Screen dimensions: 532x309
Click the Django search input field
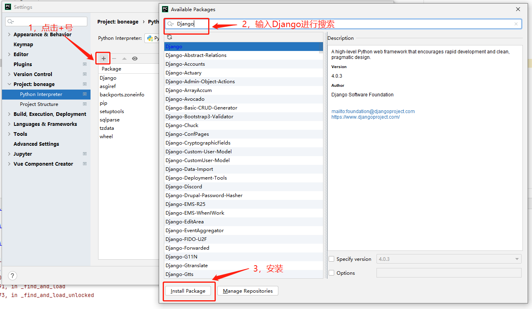click(343, 24)
